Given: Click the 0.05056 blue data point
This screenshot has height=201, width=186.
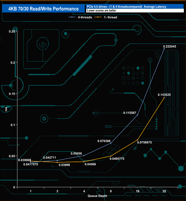Looking at the screenshot, I should tap(84, 156).
